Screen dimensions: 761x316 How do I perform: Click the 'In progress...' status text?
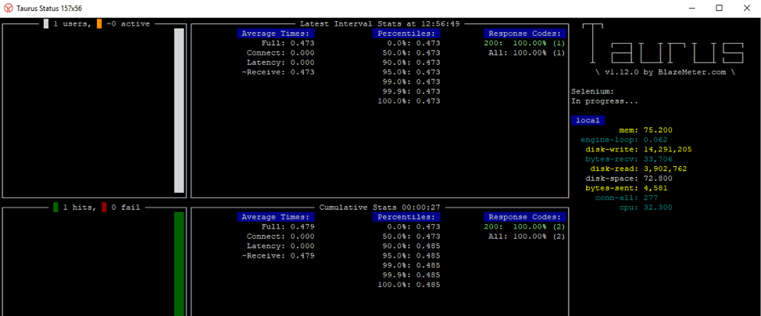coord(605,101)
